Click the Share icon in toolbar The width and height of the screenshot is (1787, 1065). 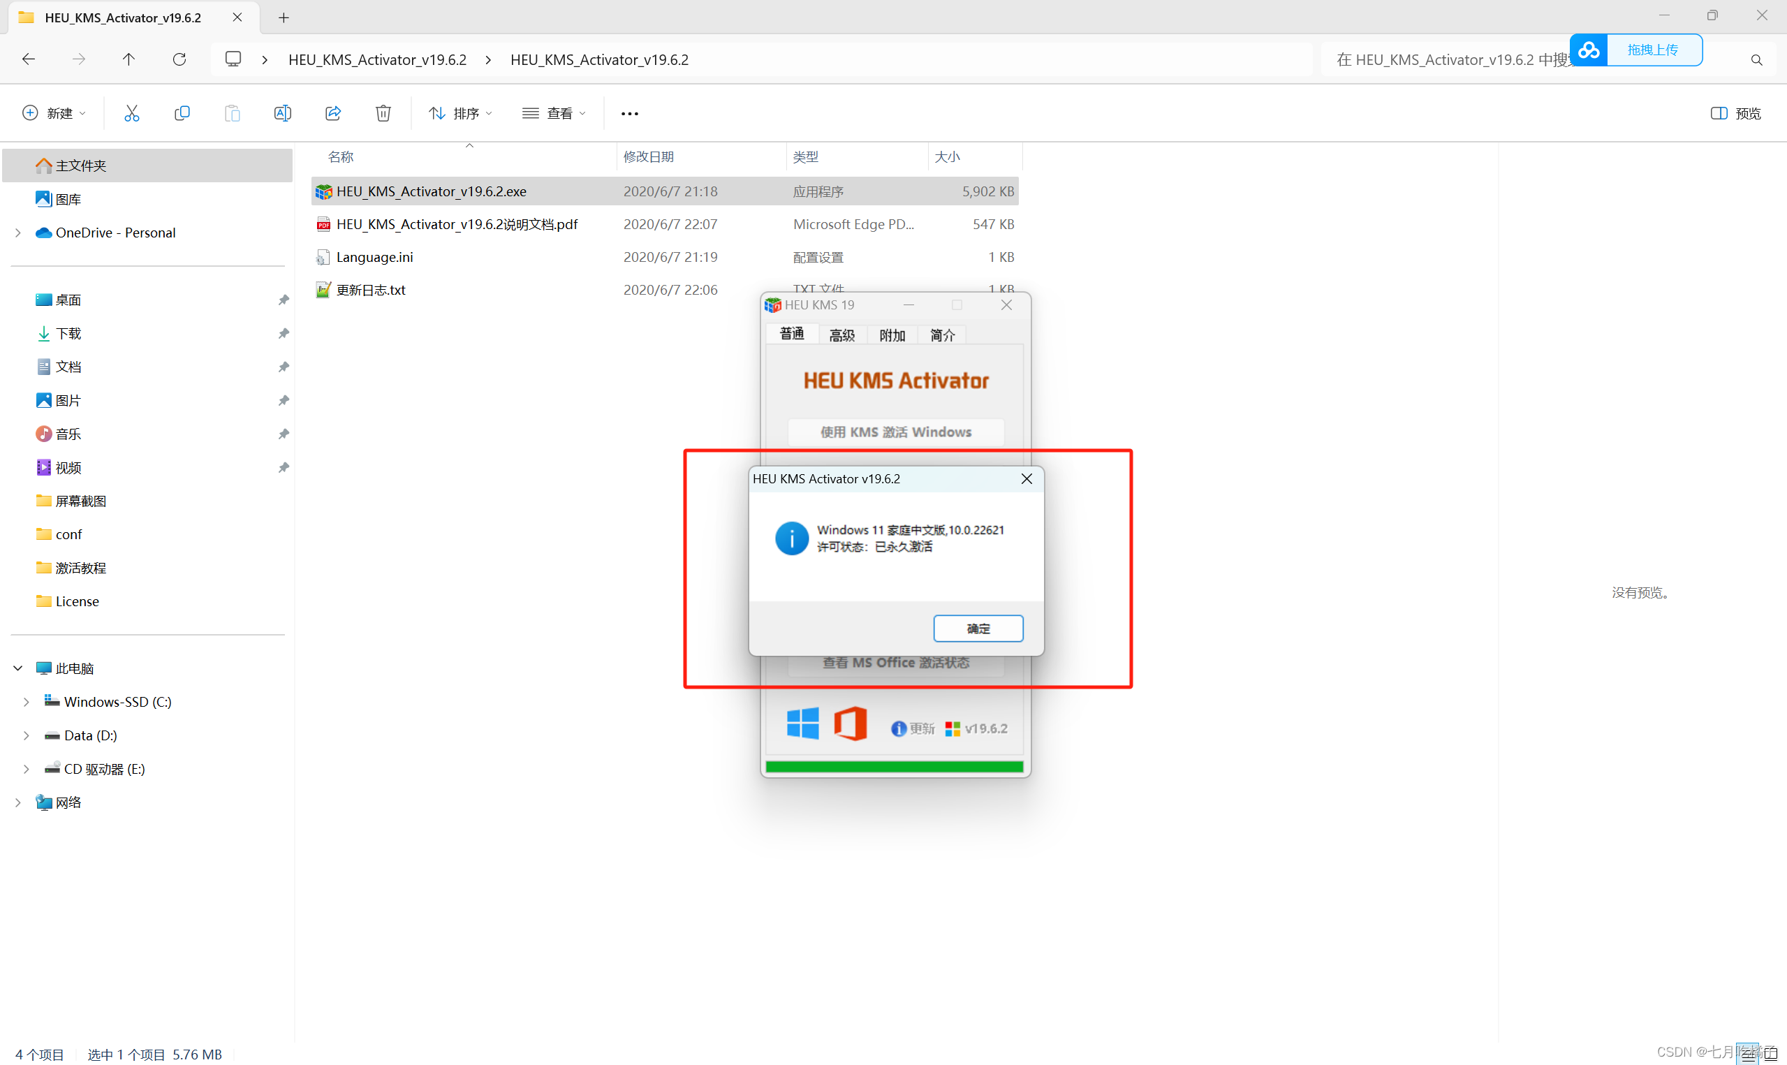(333, 113)
